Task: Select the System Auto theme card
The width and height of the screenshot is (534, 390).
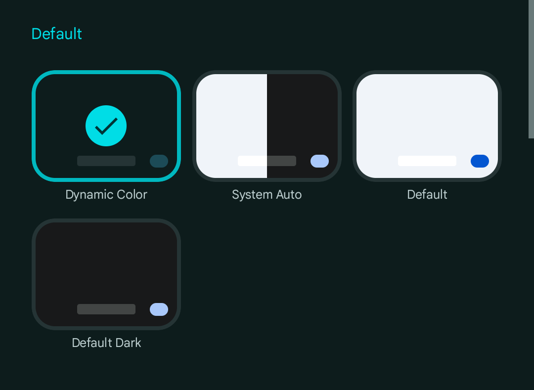Action: [267, 126]
